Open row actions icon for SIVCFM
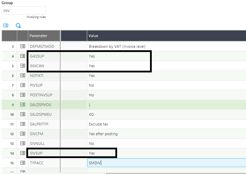 tap(23, 134)
